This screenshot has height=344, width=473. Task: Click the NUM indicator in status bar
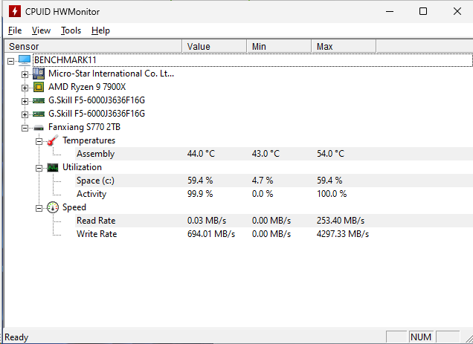pyautogui.click(x=421, y=337)
